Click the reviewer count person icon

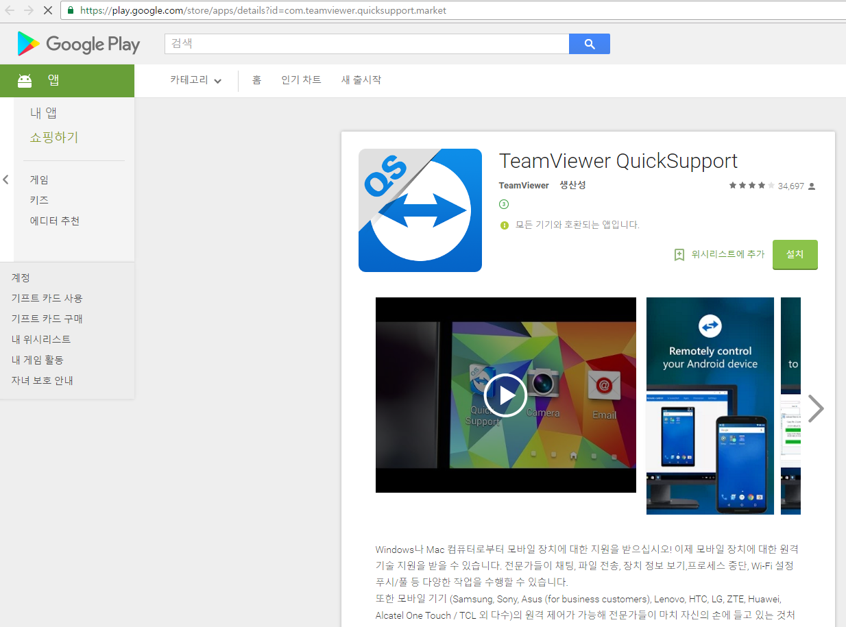pyautogui.click(x=812, y=186)
